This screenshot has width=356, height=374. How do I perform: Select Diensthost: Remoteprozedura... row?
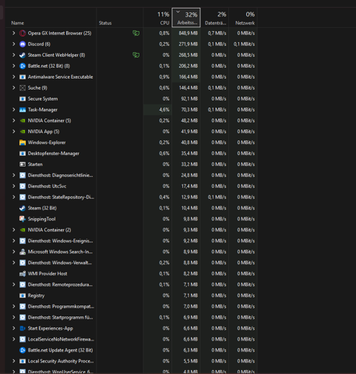tap(131, 284)
